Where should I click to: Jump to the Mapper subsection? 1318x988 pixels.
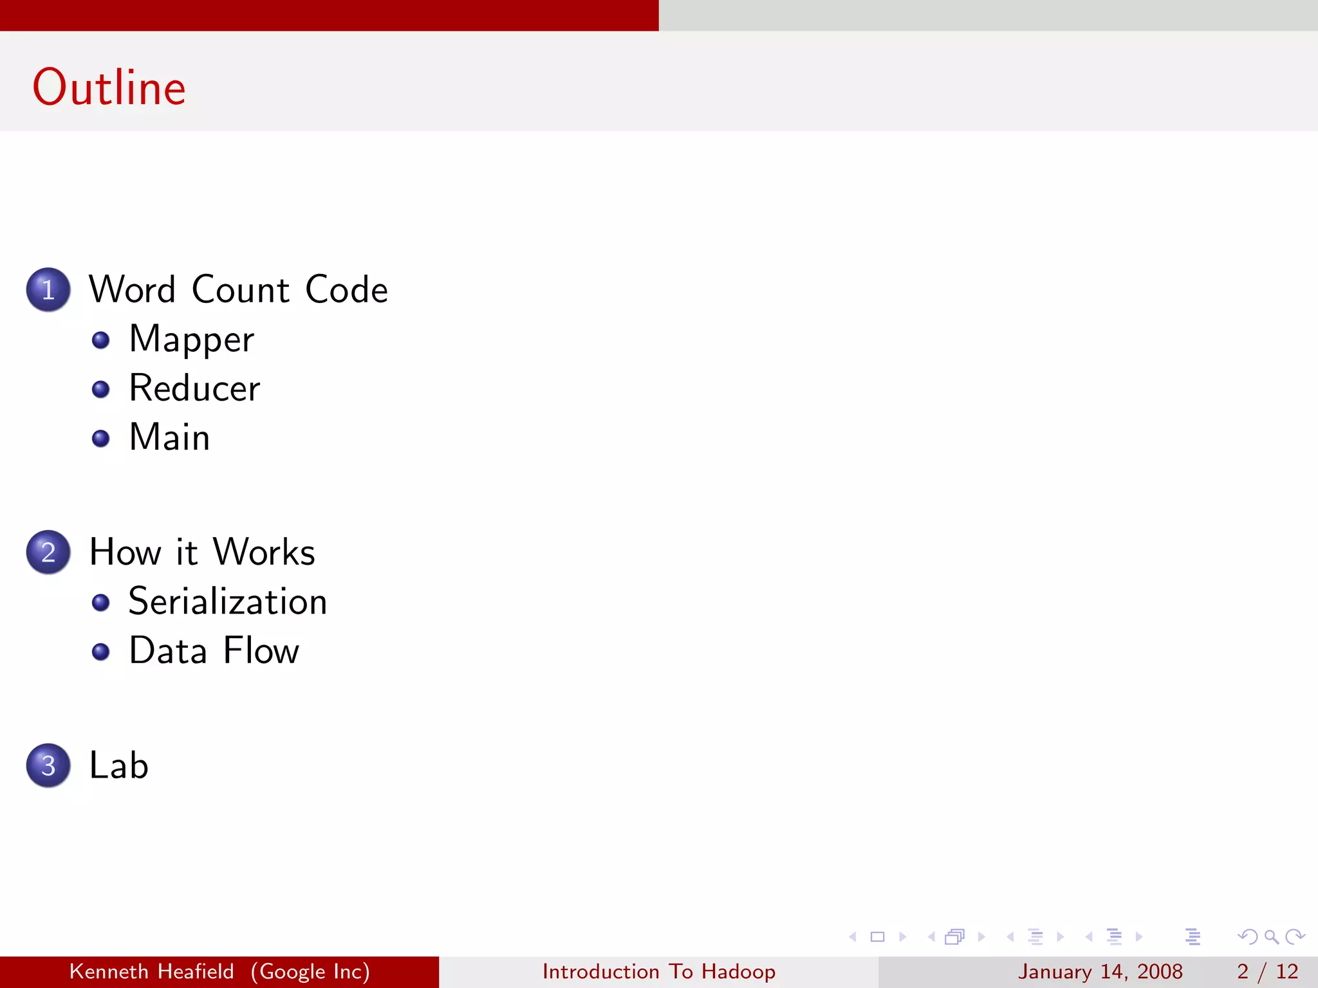tap(191, 339)
